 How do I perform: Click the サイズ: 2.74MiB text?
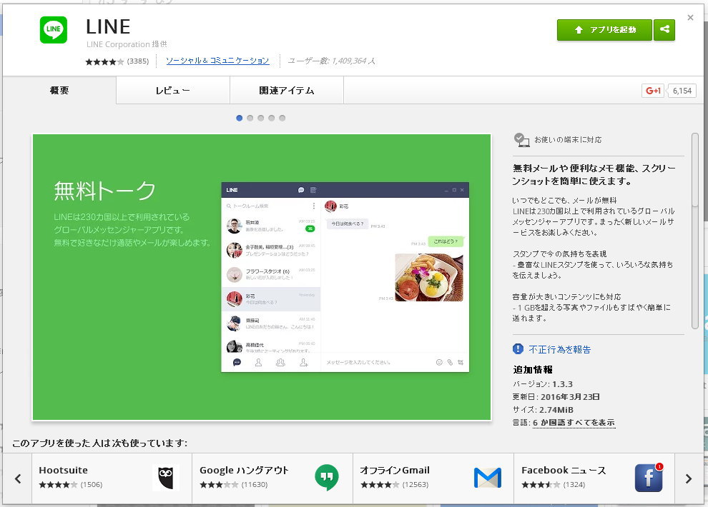pyautogui.click(x=543, y=410)
